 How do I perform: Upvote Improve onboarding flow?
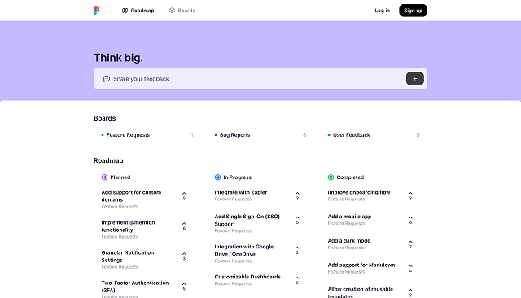410,195
